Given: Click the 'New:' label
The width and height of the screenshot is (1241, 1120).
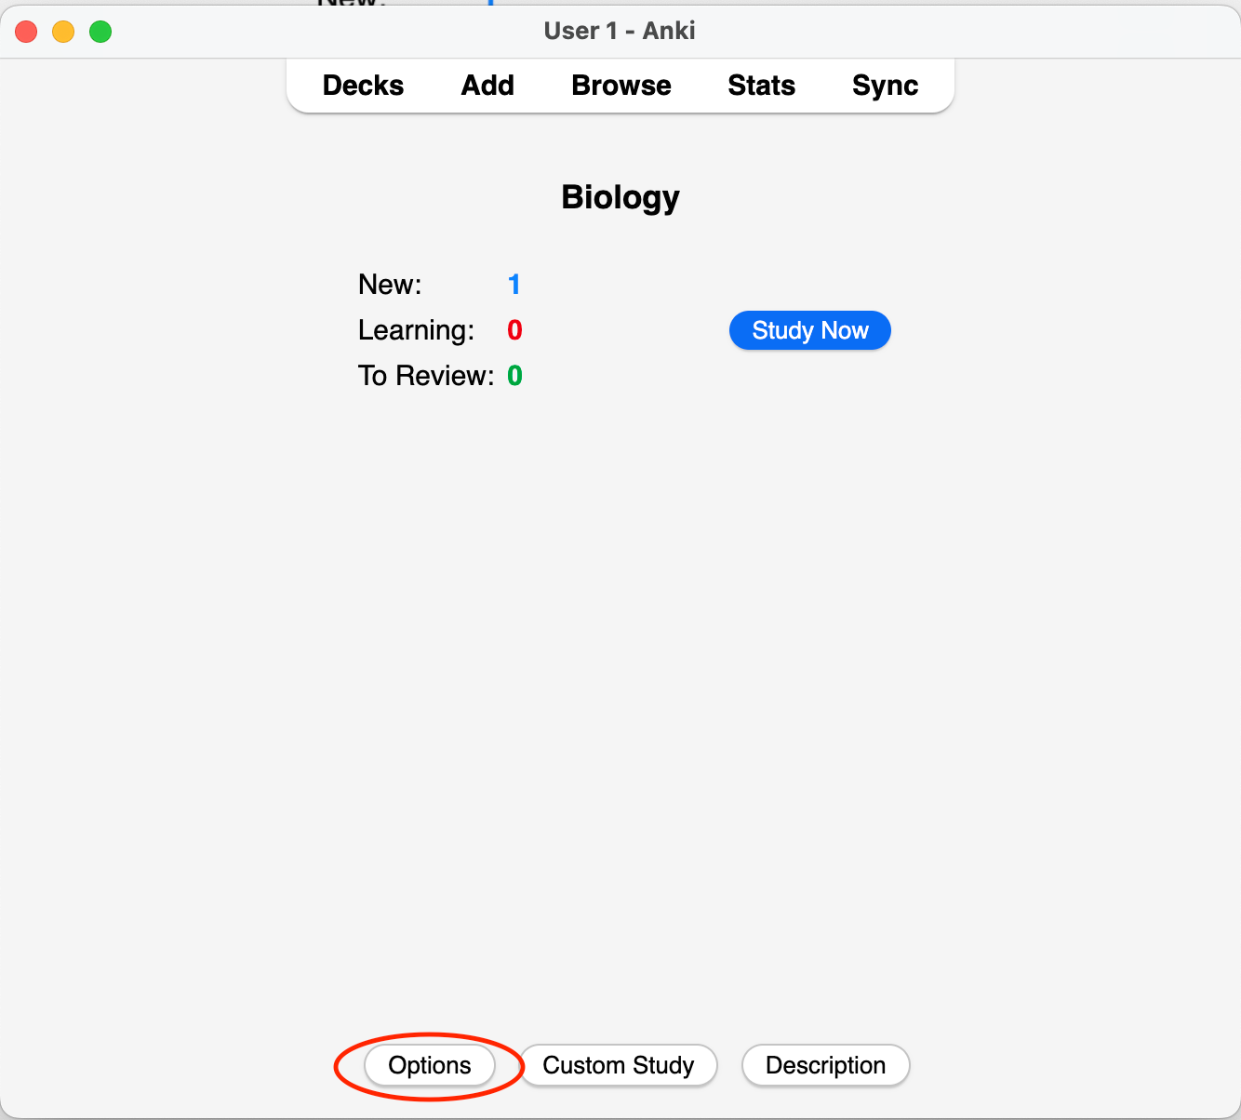Looking at the screenshot, I should [x=390, y=285].
